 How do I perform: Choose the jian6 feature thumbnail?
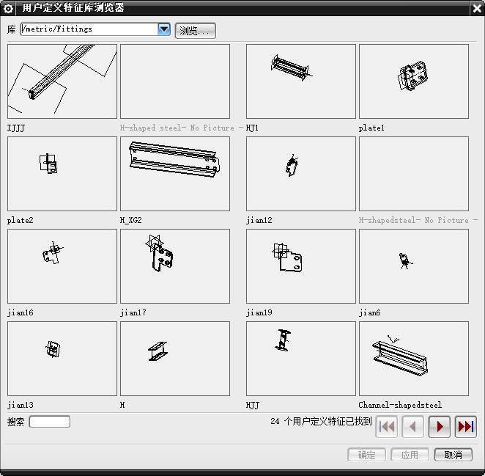tap(414, 266)
